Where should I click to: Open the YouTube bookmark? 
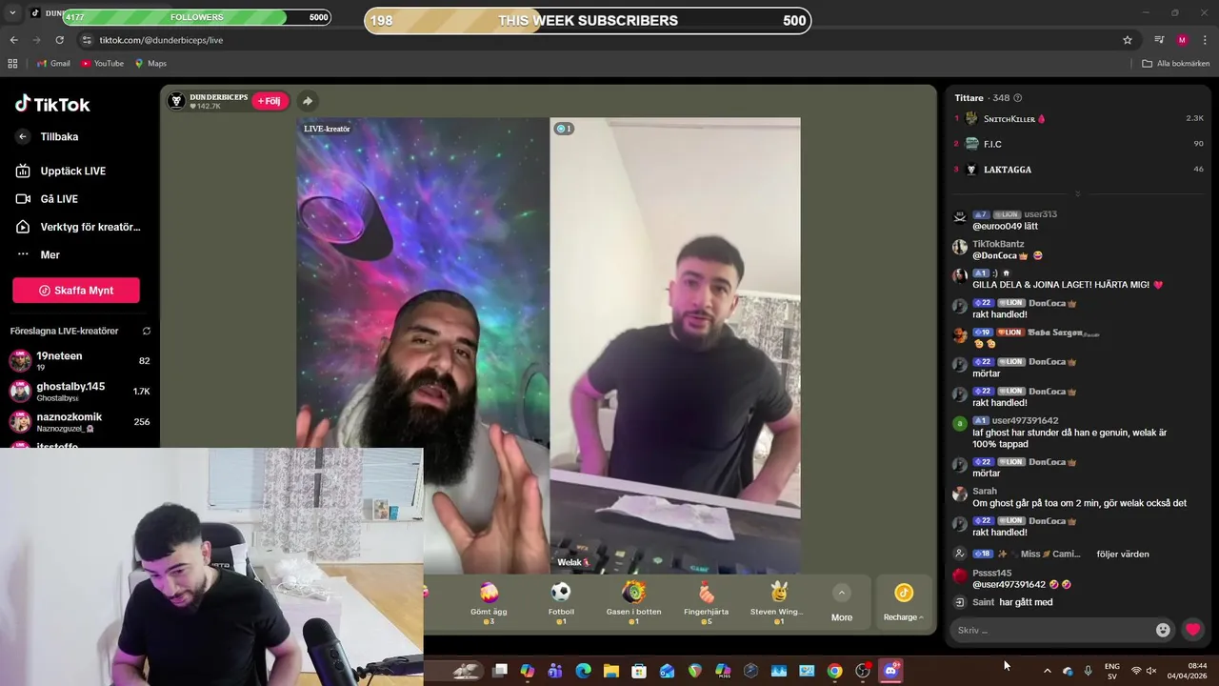click(x=102, y=64)
